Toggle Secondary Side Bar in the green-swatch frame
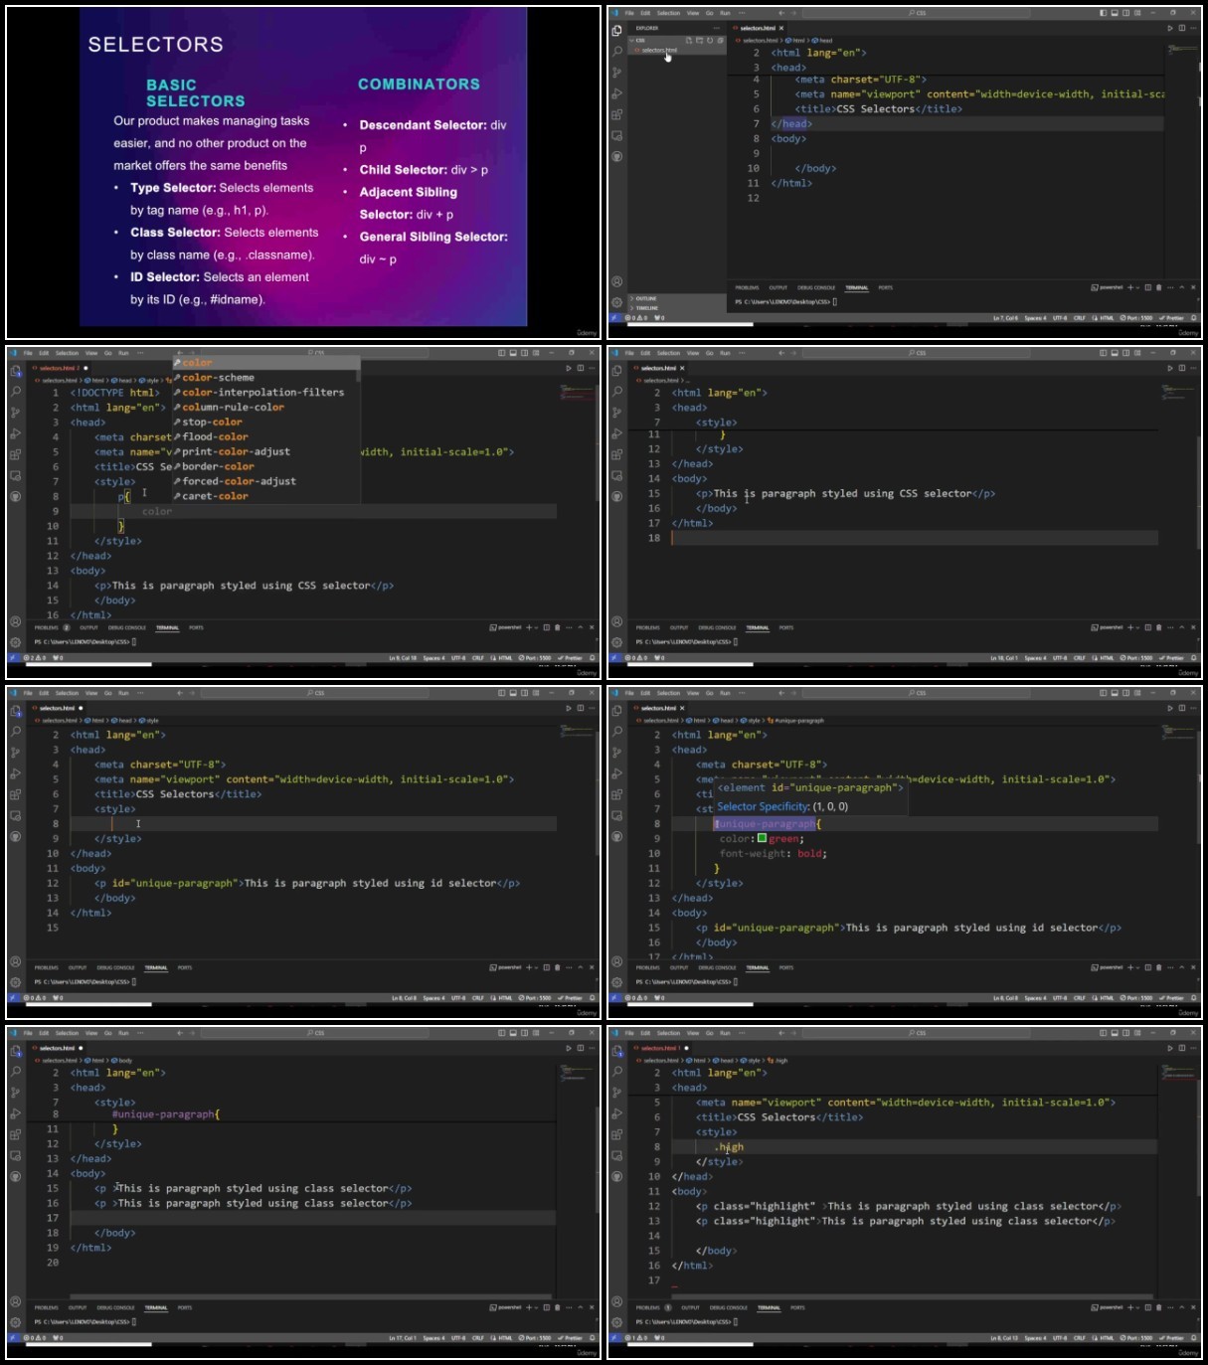Image resolution: width=1208 pixels, height=1365 pixels. tap(1125, 693)
